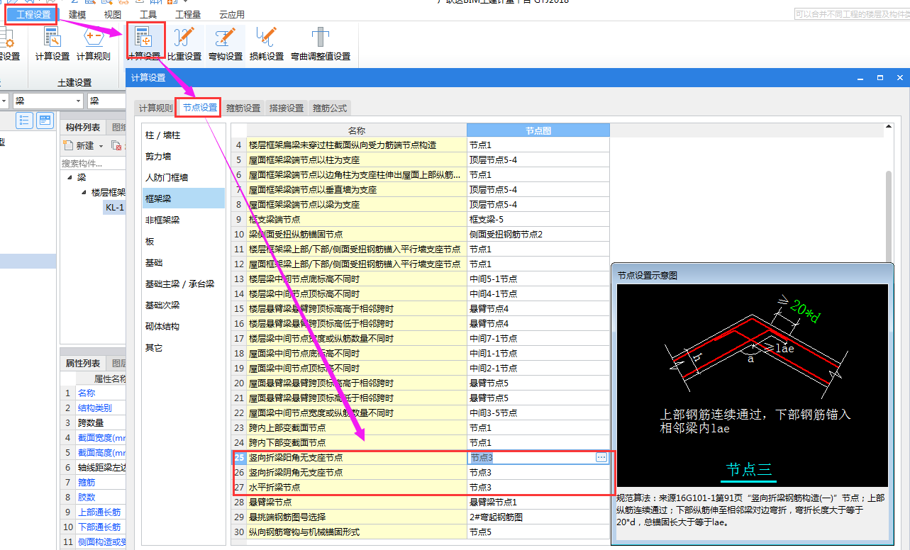Image resolution: width=910 pixels, height=550 pixels.
Task: Select 板 category in node list
Action: point(184,241)
